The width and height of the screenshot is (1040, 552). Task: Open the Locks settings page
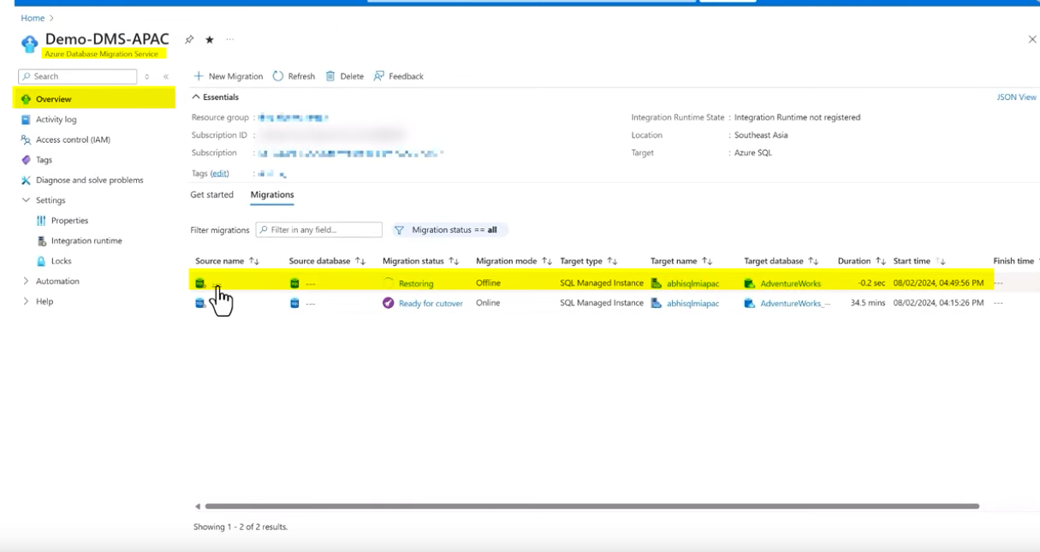pos(61,261)
